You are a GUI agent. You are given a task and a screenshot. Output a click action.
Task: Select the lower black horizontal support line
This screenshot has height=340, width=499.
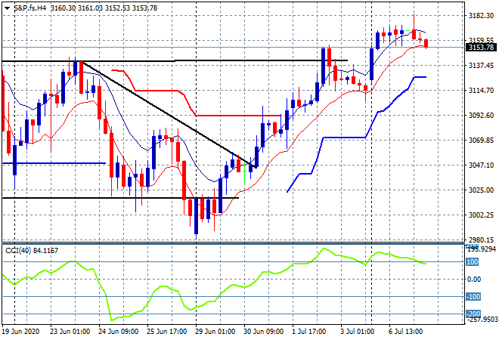120,198
